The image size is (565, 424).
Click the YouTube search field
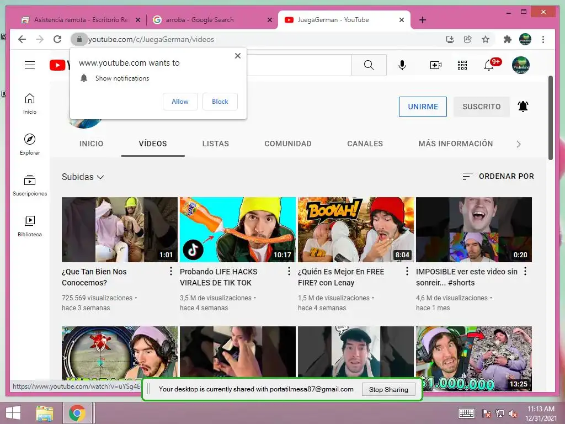tap(299, 65)
